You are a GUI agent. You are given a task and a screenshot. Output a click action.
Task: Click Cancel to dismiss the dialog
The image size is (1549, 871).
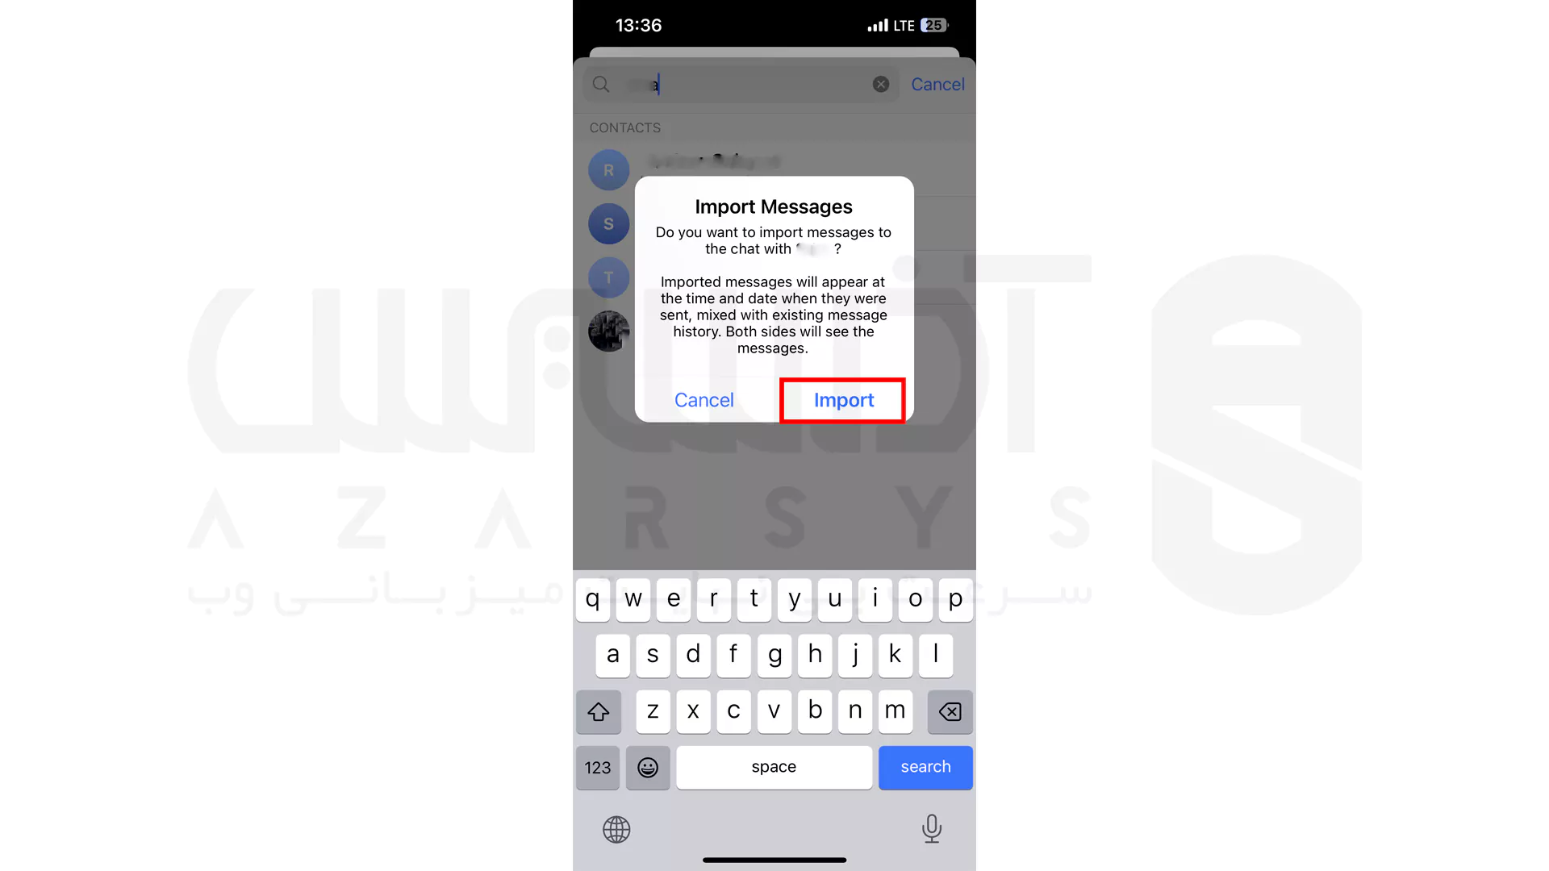click(704, 399)
